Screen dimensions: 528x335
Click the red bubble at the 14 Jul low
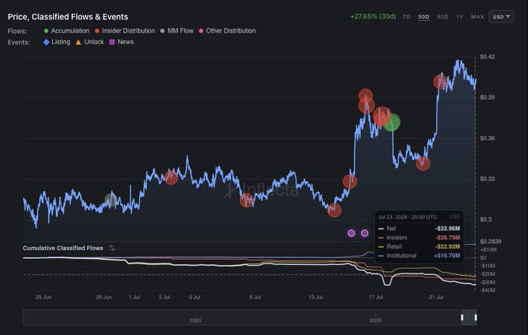tap(335, 211)
